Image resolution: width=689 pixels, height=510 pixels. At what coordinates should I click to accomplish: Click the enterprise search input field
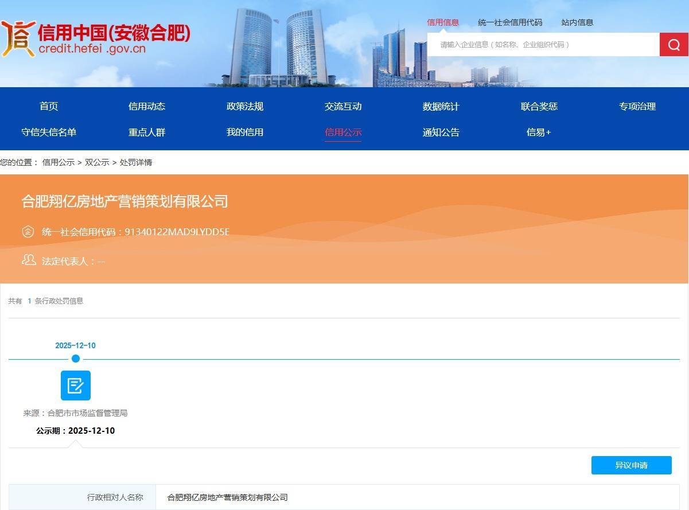[x=542, y=44]
